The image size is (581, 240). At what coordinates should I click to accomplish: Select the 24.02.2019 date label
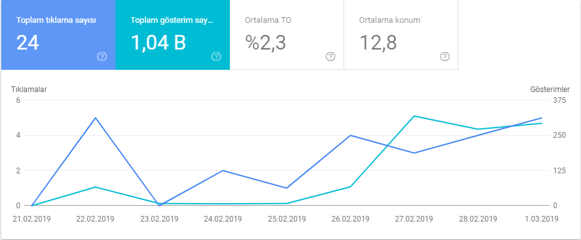point(223,218)
